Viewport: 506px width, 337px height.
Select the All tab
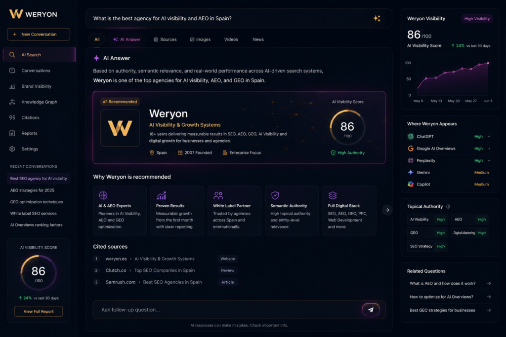click(x=97, y=39)
